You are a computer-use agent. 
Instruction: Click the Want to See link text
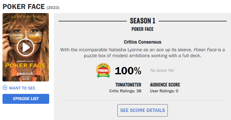(x=22, y=88)
